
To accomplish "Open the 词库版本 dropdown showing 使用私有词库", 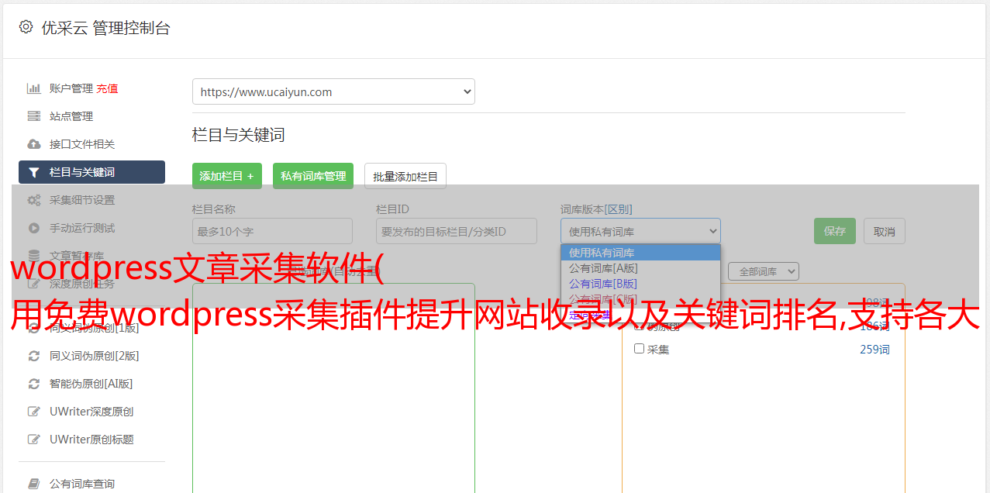I will [x=640, y=231].
